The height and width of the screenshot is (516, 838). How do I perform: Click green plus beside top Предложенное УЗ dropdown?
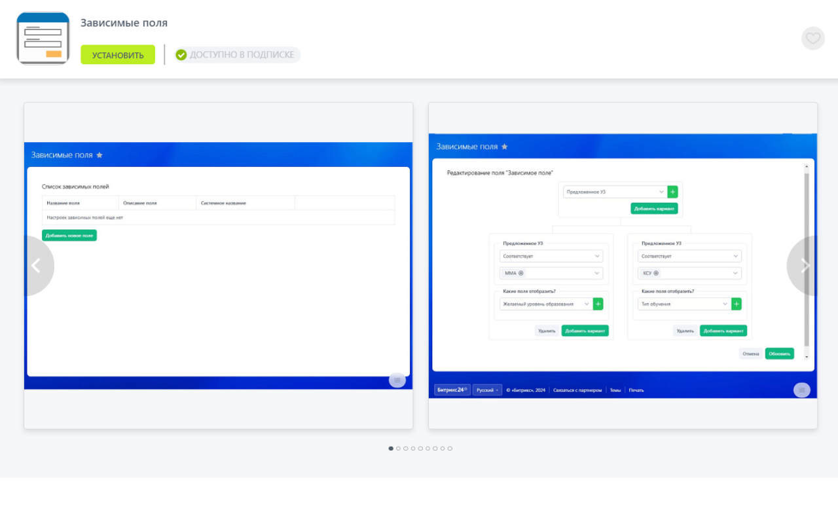(x=673, y=192)
